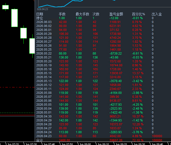The image size is (171, 145).
Task: Click the 手数 column header
Action: pyautogui.click(x=62, y=14)
